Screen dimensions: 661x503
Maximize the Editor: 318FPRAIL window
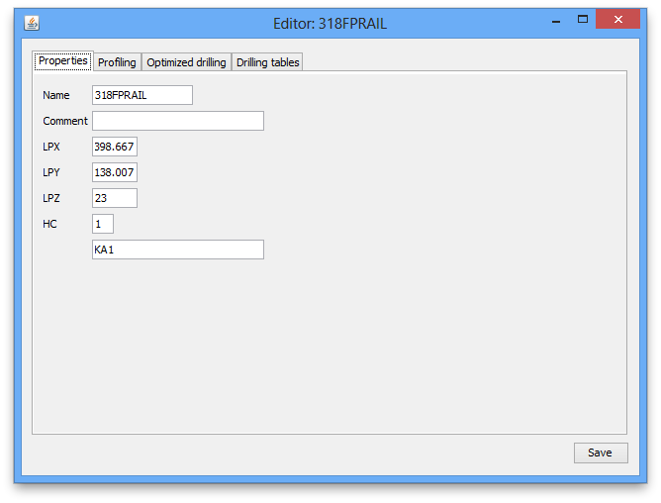coord(583,20)
